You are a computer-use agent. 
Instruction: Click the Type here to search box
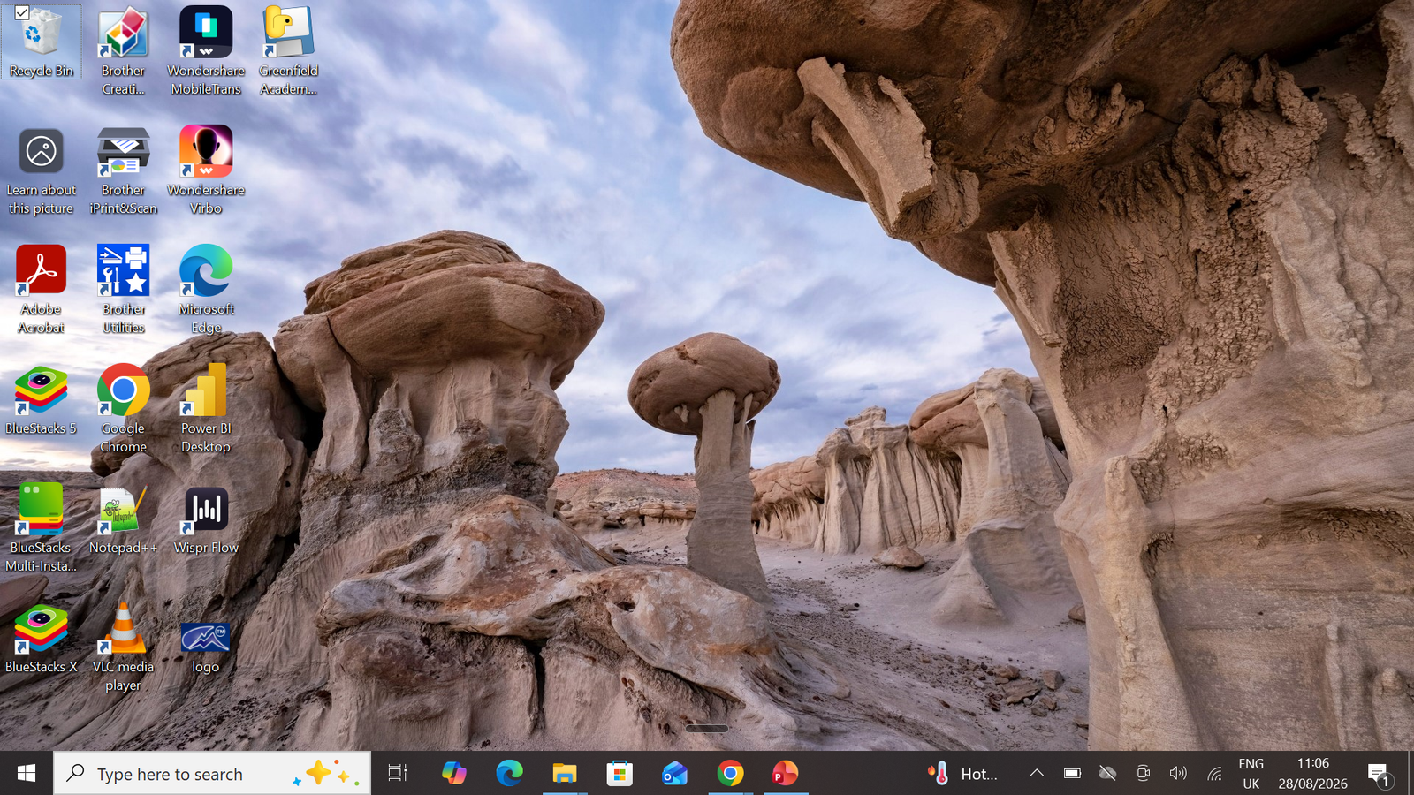pyautogui.click(x=212, y=774)
